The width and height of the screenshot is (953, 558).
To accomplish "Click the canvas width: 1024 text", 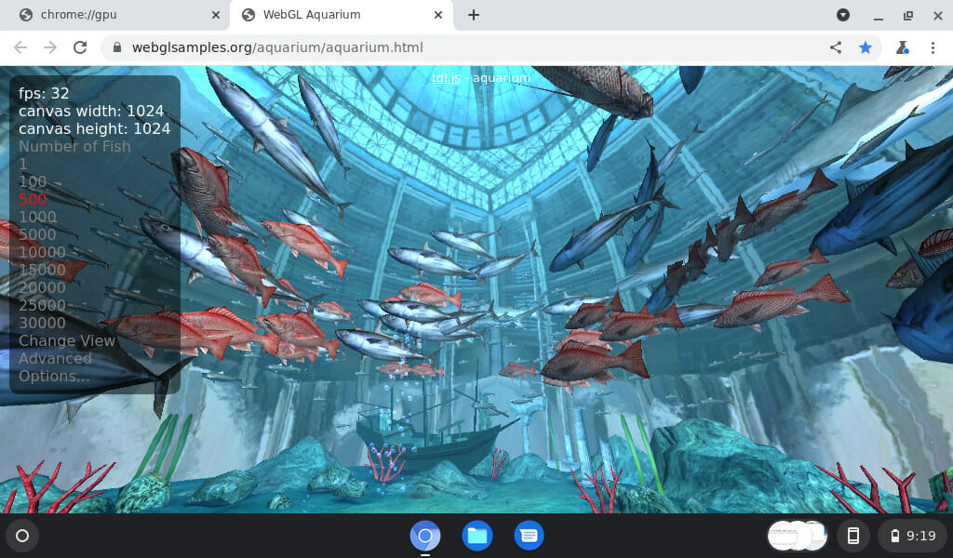I will 91,111.
